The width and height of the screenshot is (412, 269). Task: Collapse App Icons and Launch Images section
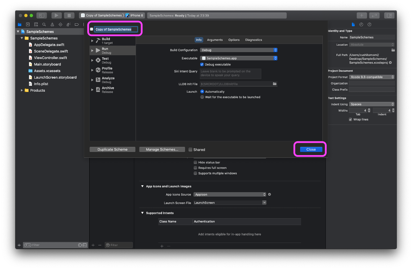click(142, 186)
